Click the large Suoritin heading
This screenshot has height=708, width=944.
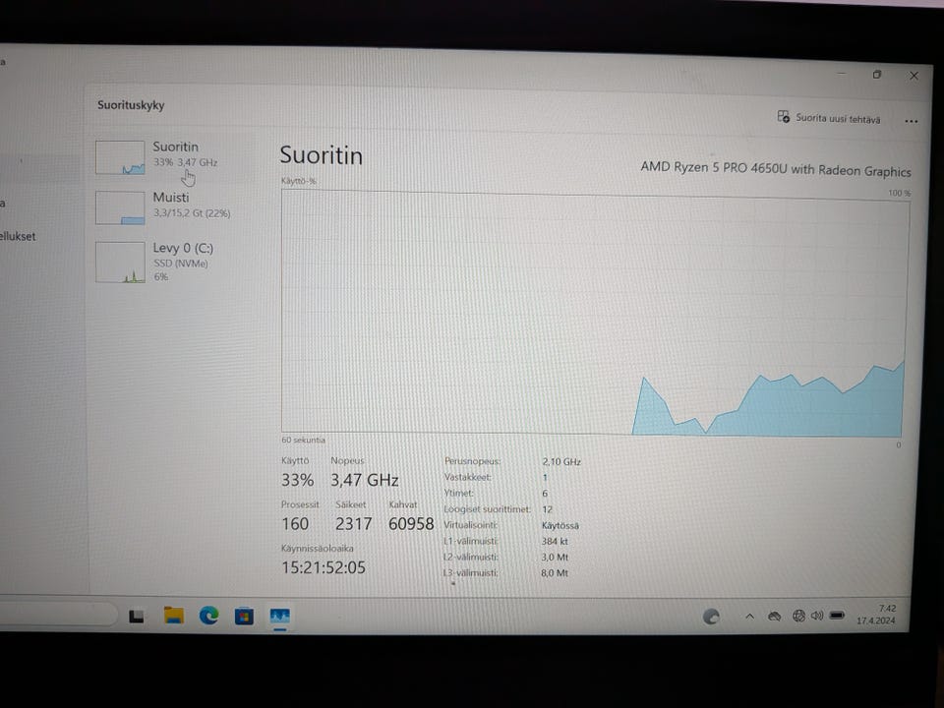[x=321, y=155]
